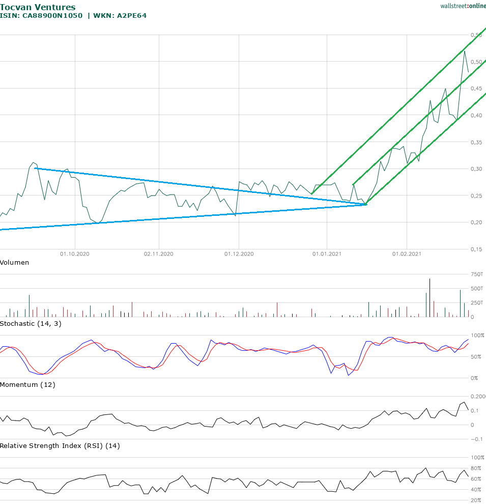Click the 01.10.2020 date axis label
This screenshot has width=486, height=504.
[74, 254]
